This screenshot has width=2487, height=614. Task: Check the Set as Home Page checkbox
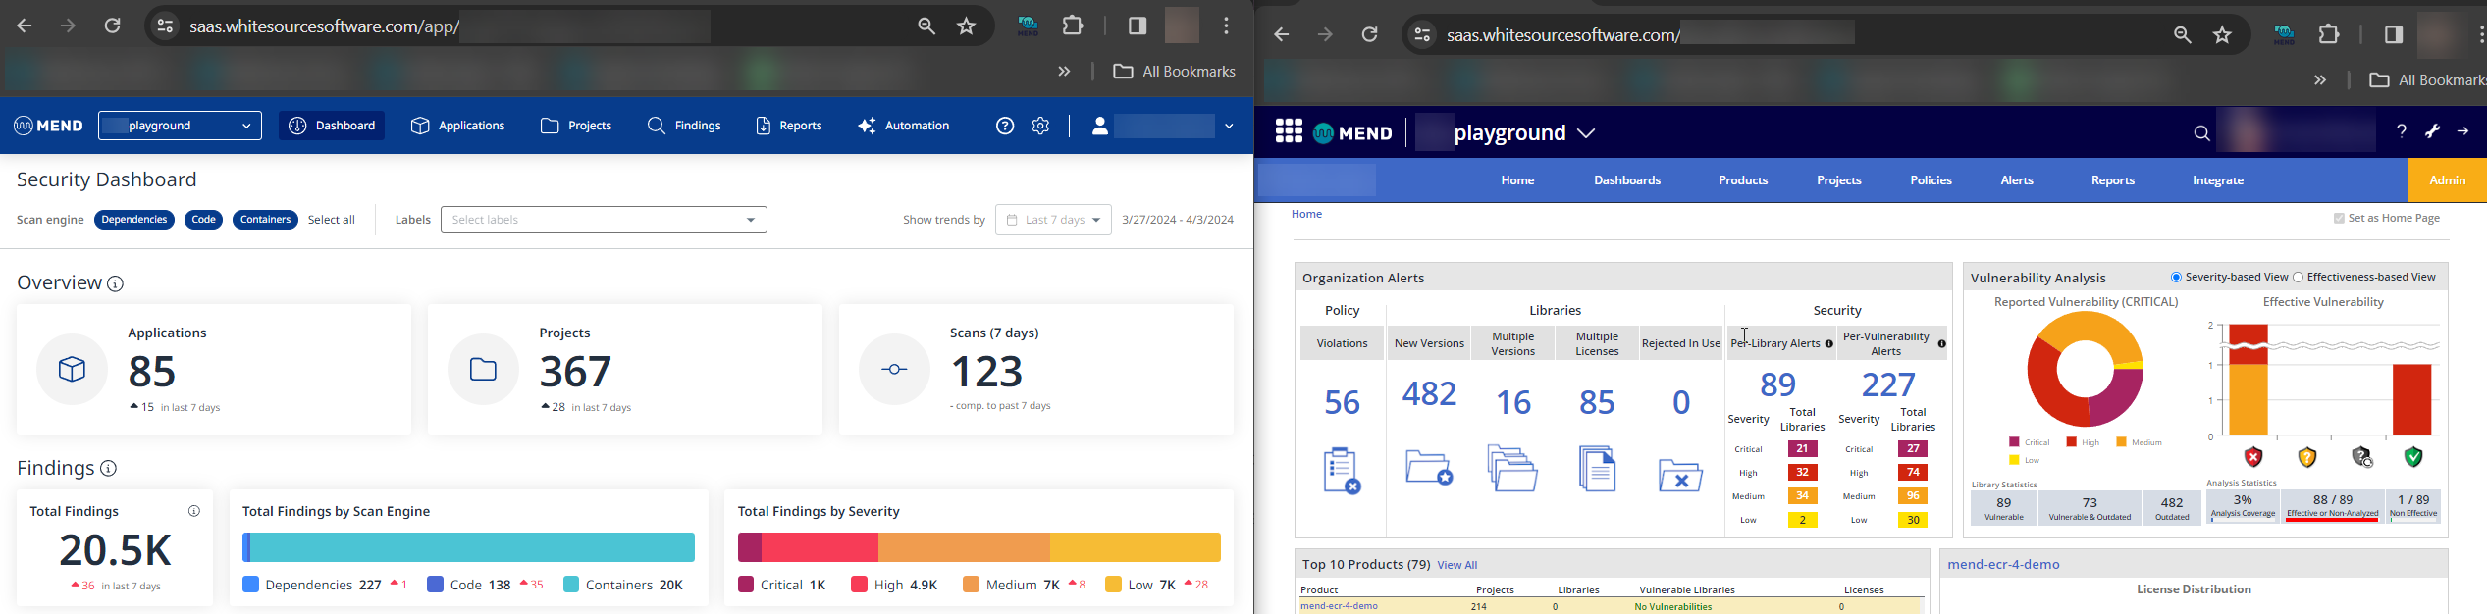tap(2339, 219)
